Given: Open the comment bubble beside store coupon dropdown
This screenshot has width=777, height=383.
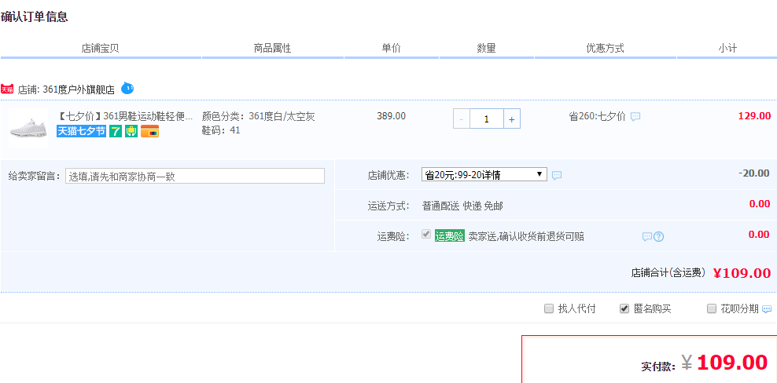Looking at the screenshot, I should 557,175.
